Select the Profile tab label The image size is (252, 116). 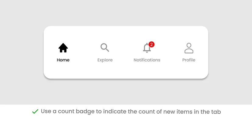(189, 60)
